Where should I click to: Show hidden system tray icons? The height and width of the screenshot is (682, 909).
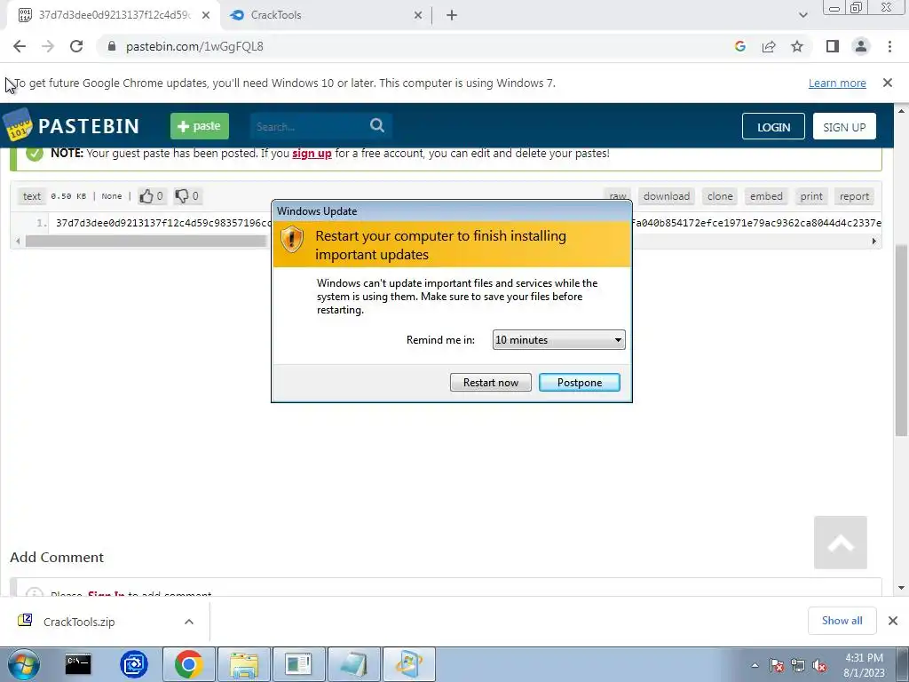(755, 665)
